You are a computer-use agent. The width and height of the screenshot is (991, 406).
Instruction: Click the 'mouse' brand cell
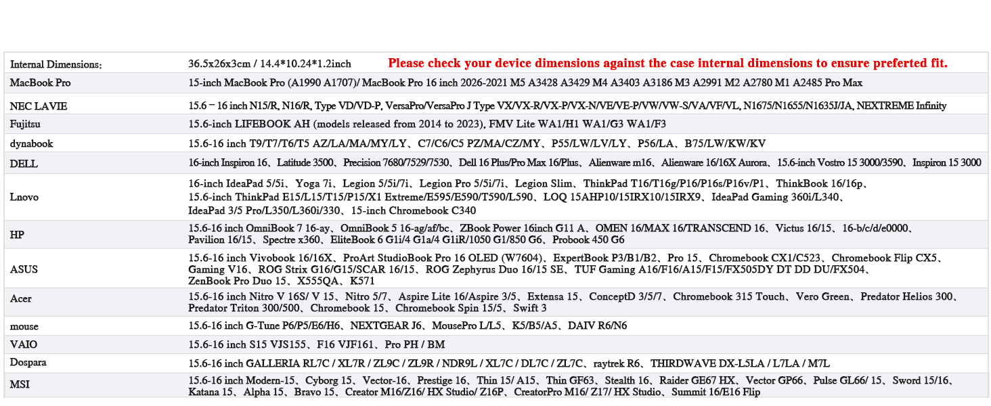click(24, 326)
